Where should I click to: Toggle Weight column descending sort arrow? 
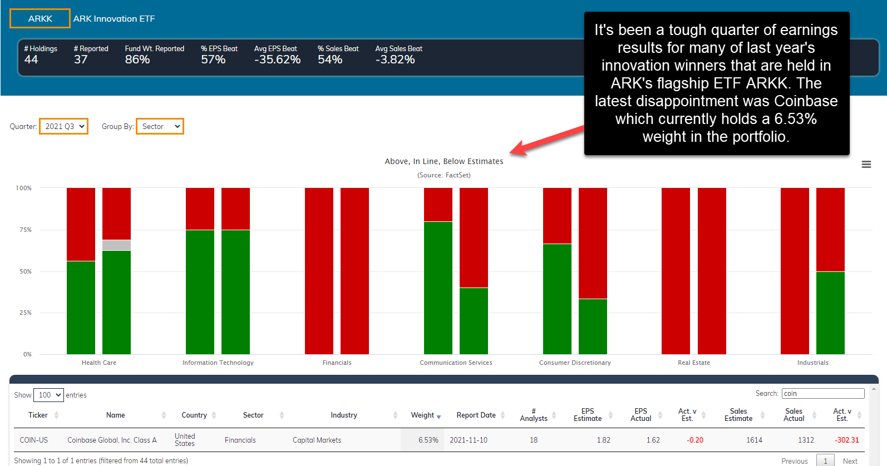point(438,417)
